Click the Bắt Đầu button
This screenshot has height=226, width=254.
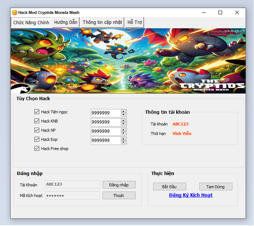[170, 187]
